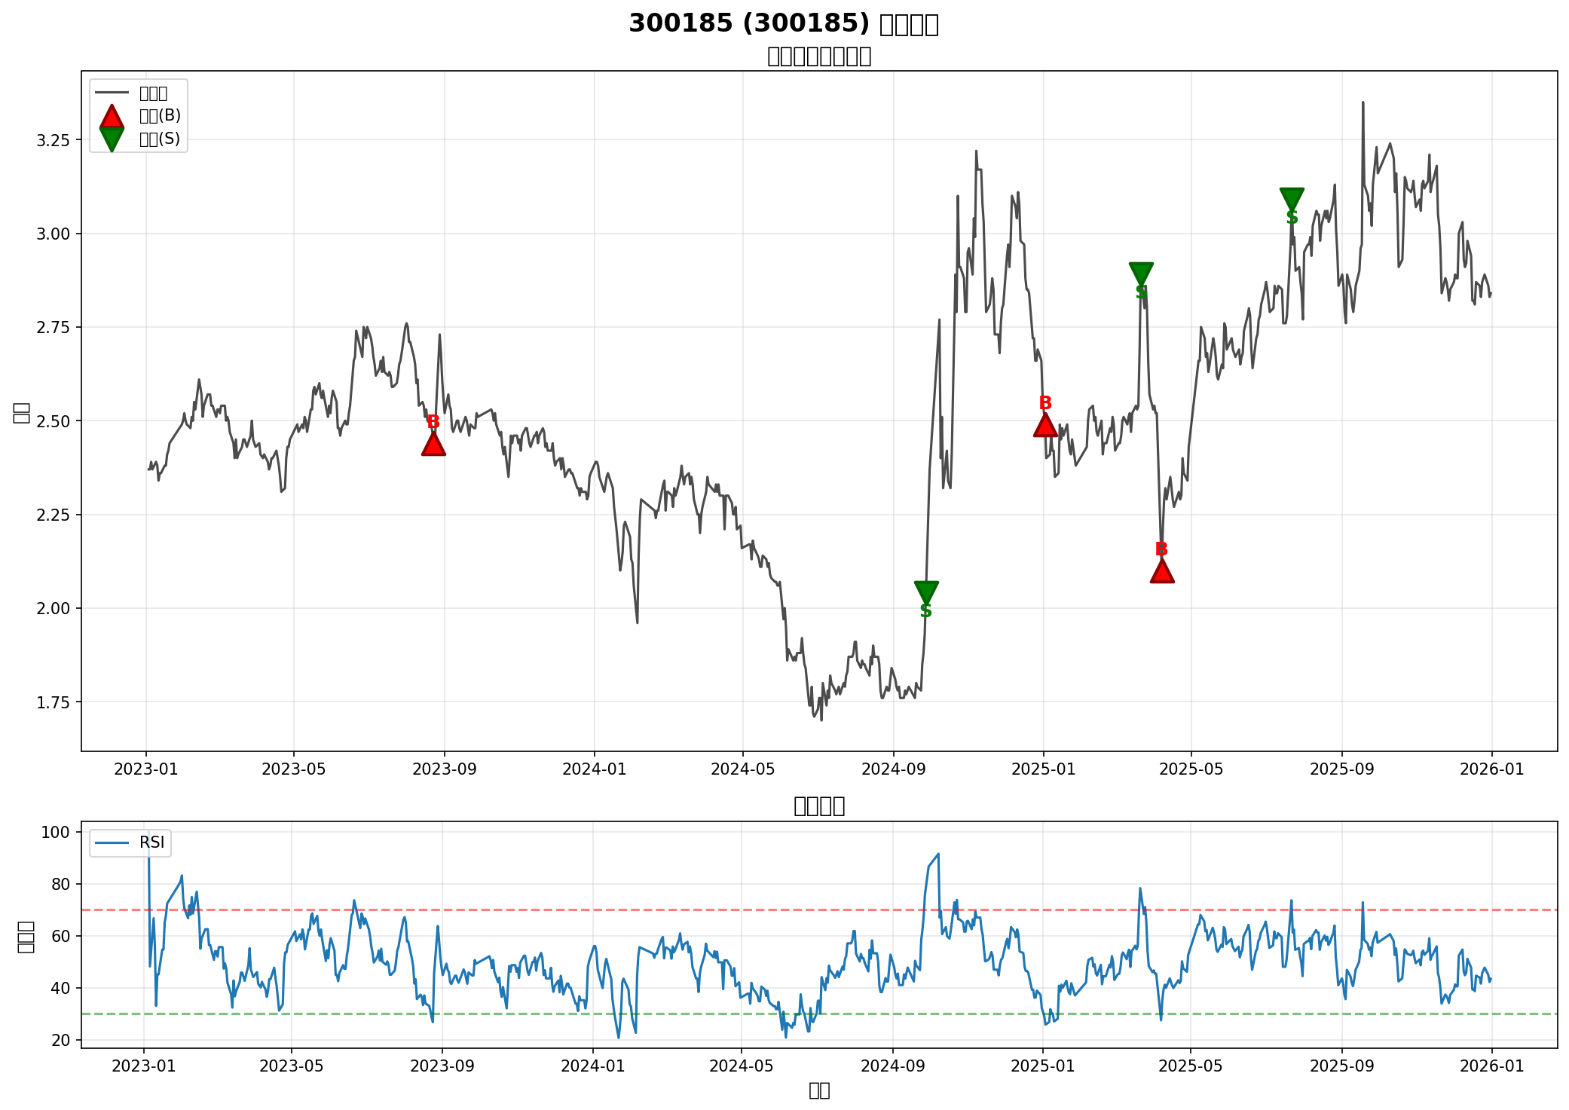Click the lowest red buy triangle in 2025
Screen dimensions: 1569x1110
pos(1162,571)
